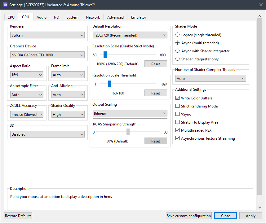Go to the Audio tab
This screenshot has height=223, width=266.
point(42,17)
